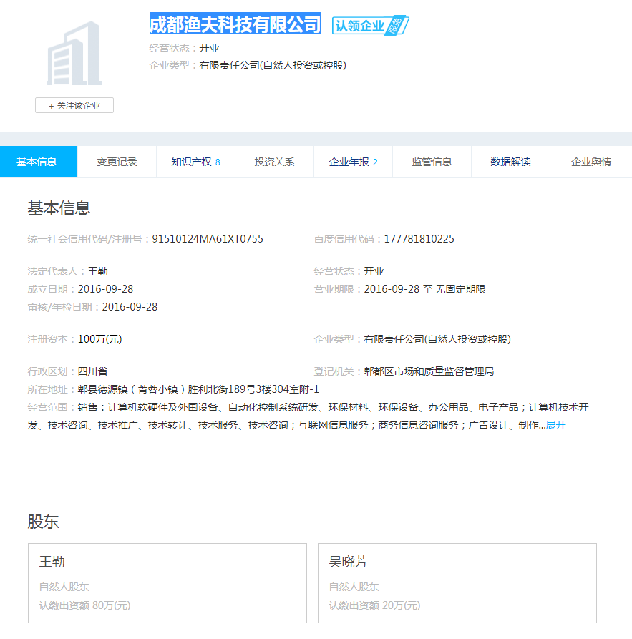
Task: Click legal representative name 王勤
Action: pos(98,271)
